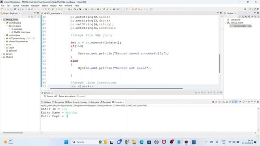
Task: Open the Refactor menu
Action: (x=25, y=6)
